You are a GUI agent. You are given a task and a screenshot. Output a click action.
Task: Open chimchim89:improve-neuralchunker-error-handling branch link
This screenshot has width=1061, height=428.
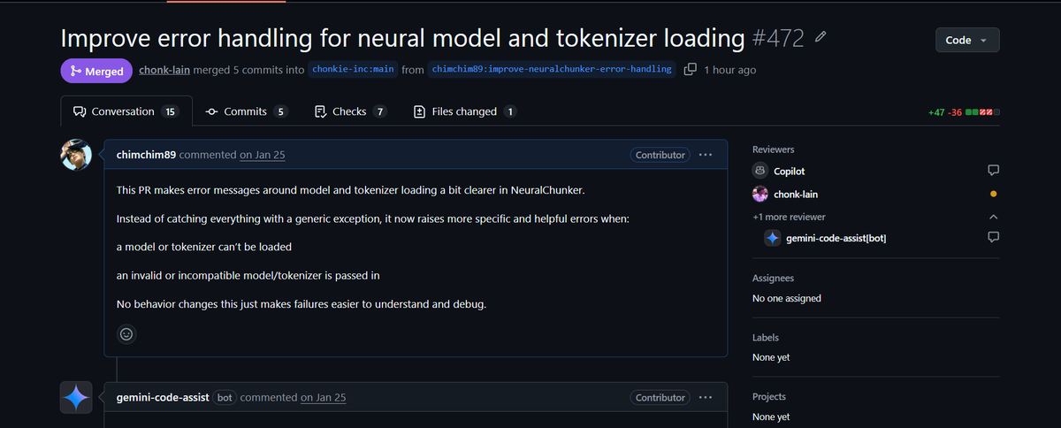point(553,69)
